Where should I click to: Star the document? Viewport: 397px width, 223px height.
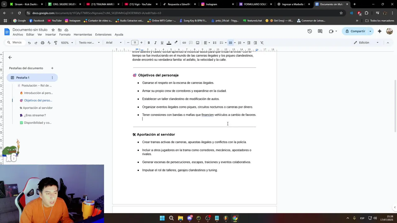pos(53,30)
